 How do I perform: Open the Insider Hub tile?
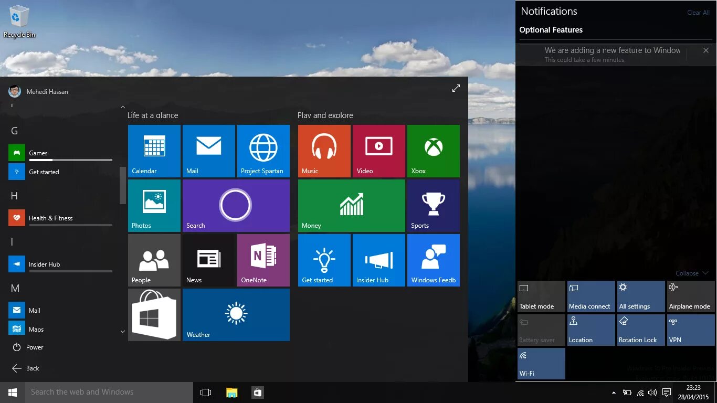[379, 260]
